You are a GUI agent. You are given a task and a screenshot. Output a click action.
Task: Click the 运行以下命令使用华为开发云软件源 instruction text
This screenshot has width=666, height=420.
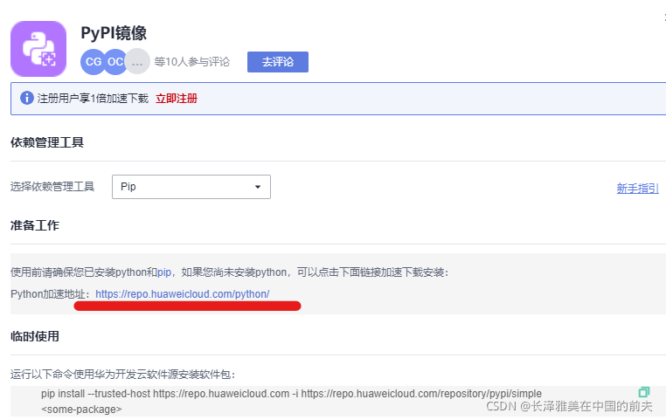[x=121, y=375]
